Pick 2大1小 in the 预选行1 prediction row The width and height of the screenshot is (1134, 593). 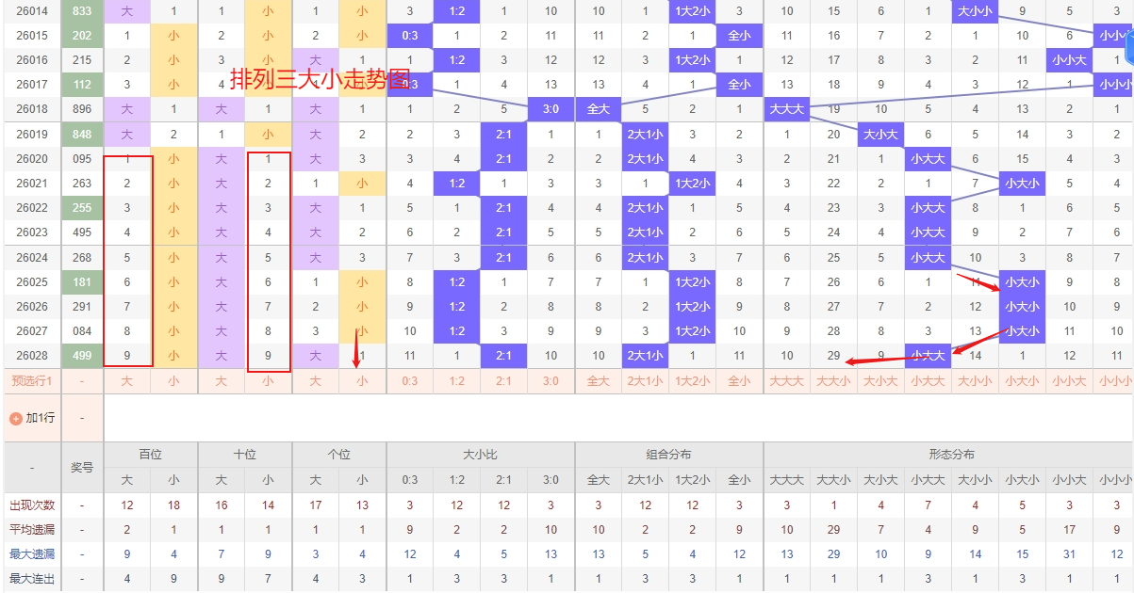point(645,381)
